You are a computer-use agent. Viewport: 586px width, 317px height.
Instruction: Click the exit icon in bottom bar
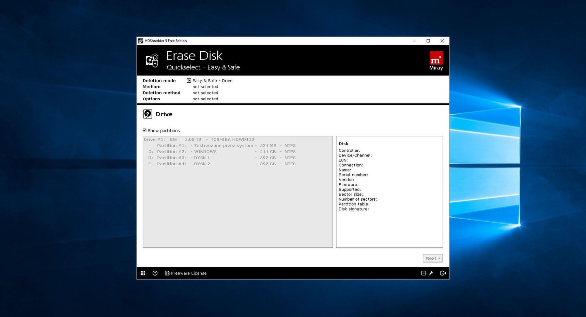pos(443,273)
